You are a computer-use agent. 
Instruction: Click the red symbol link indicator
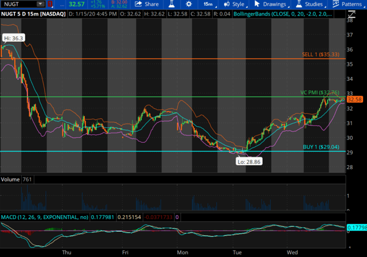50,4
